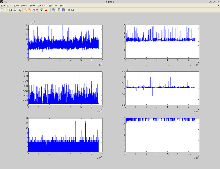Image resolution: width=220 pixels, height=169 pixels.
Task: Insert a colorbar from the toolbar
Action: tap(59, 10)
